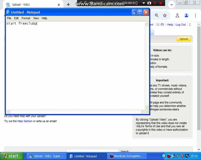
Task: Click Notepad horizontal scrollbar left arrow
Action: (x=8, y=111)
